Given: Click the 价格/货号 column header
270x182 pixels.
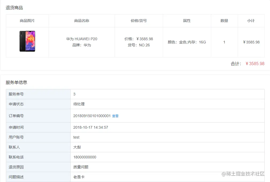Looking at the screenshot, I should coord(139,21).
